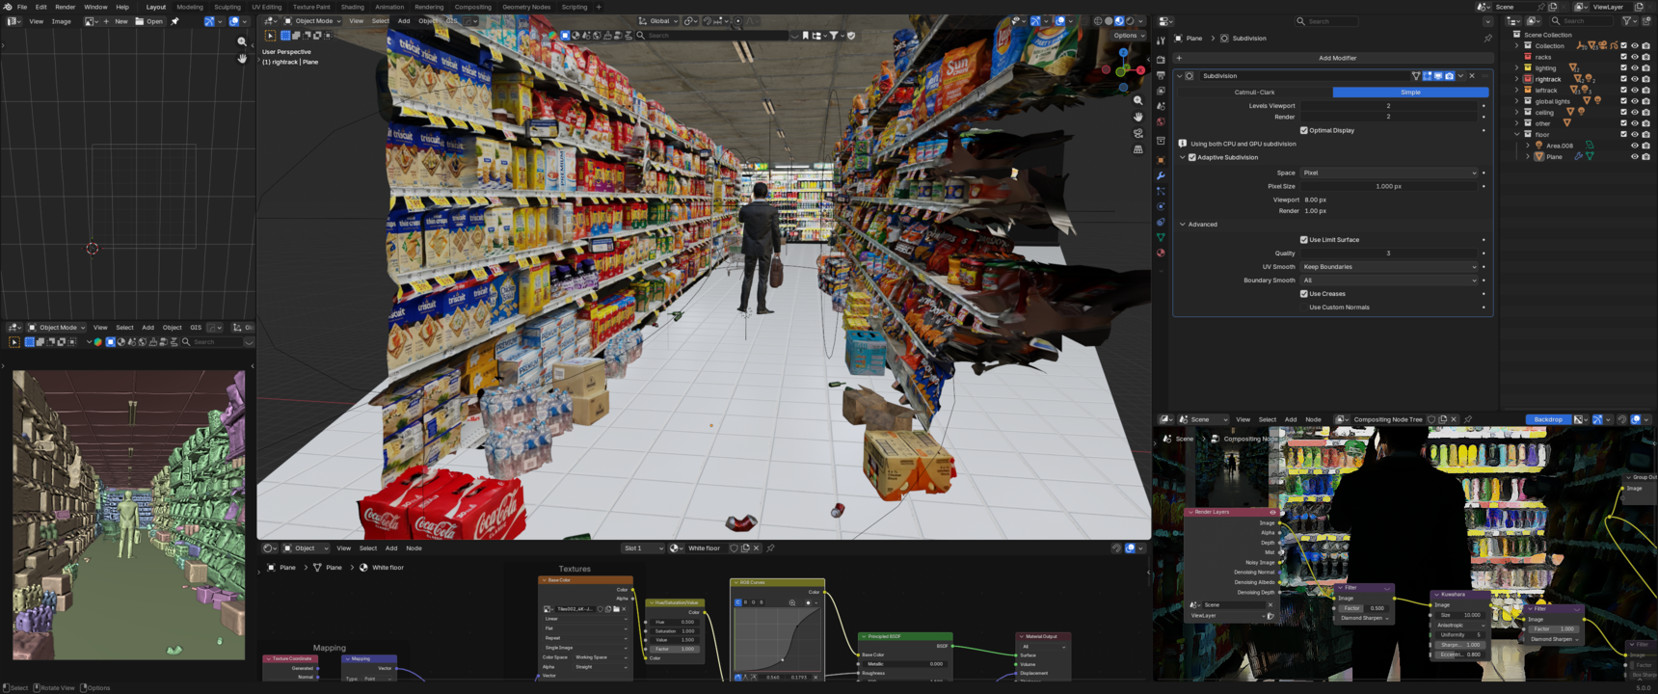Screen dimensions: 1658x694
Task: Open Object Mode dropdown in main 3D viewport
Action: click(312, 21)
